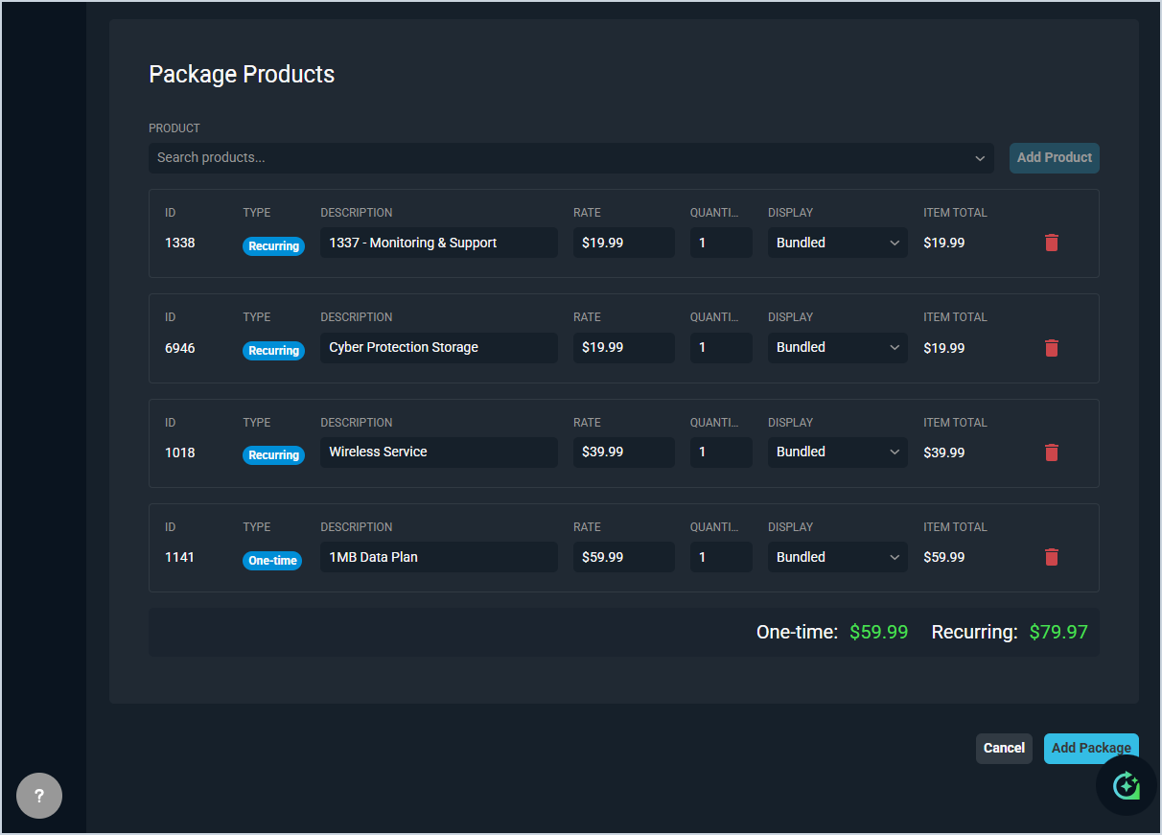
Task: Click the Add Product button
Action: click(x=1054, y=158)
